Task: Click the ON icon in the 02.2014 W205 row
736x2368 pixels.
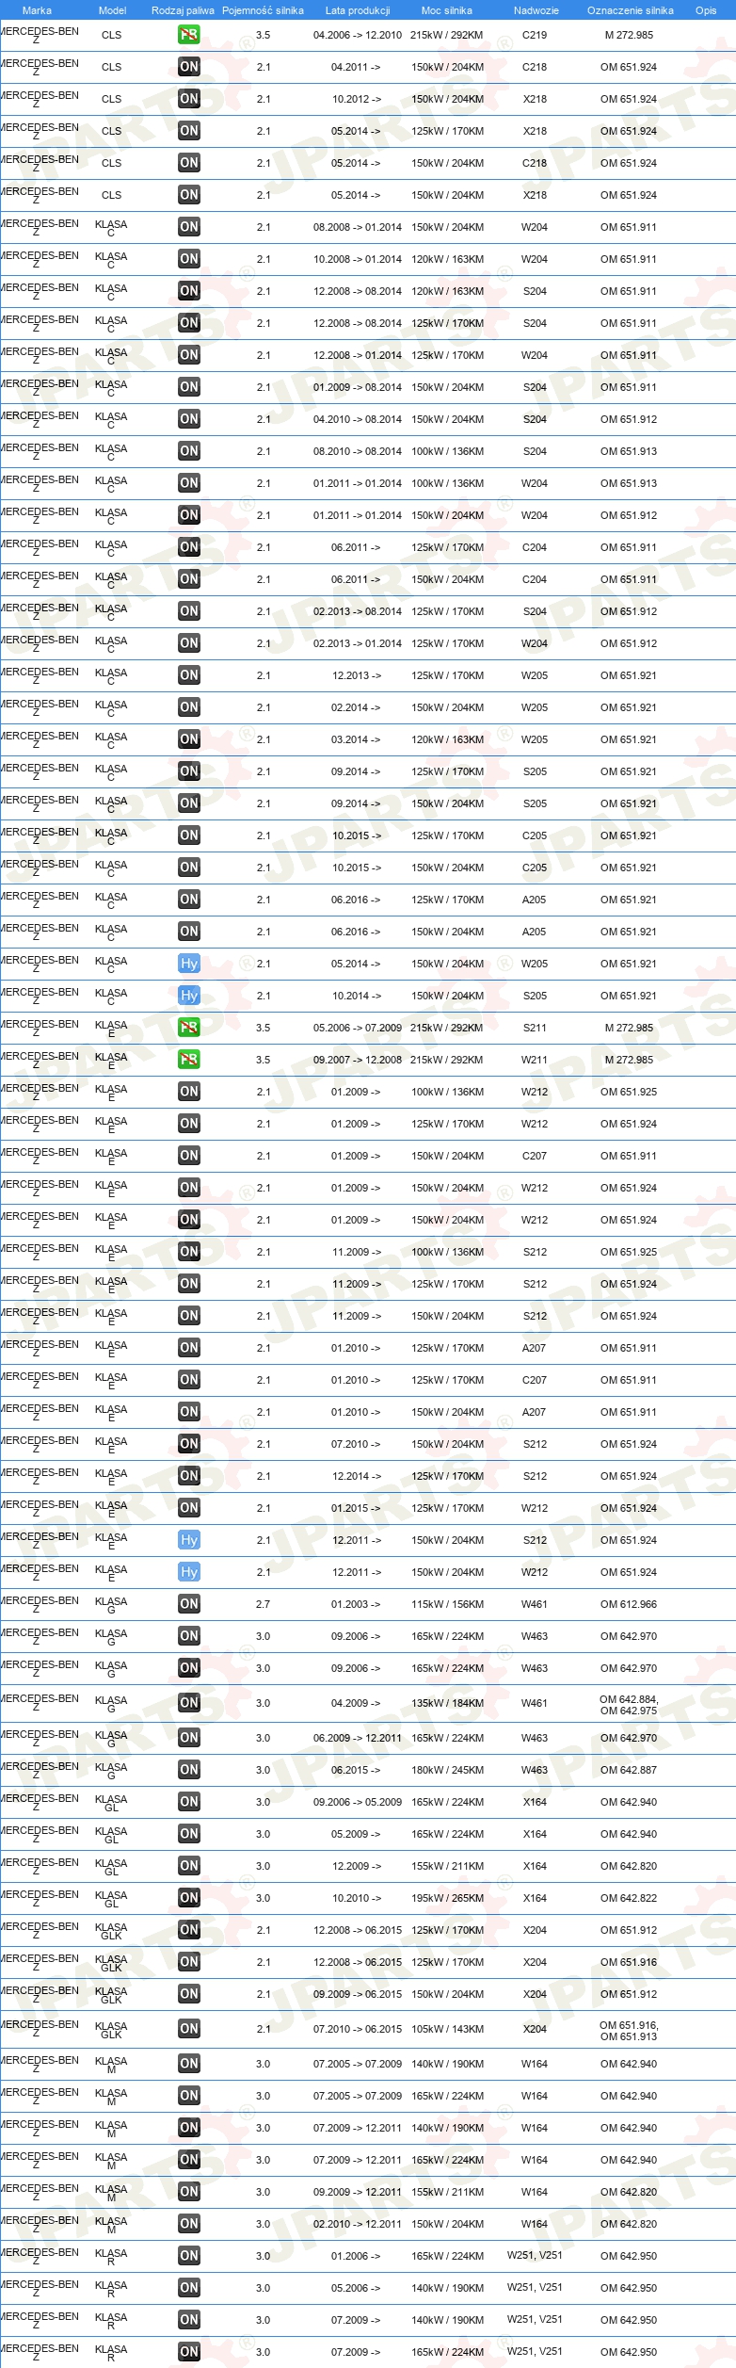Action: pyautogui.click(x=189, y=707)
